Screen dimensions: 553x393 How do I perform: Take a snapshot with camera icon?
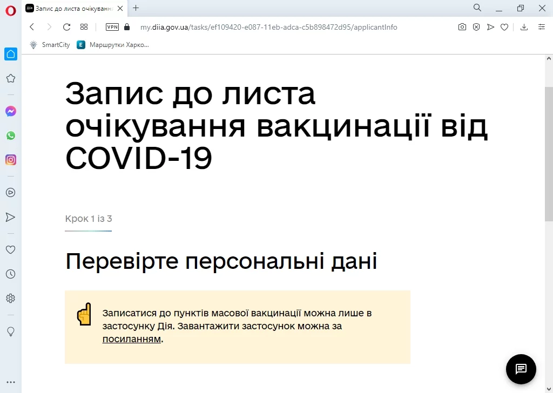pos(462,27)
